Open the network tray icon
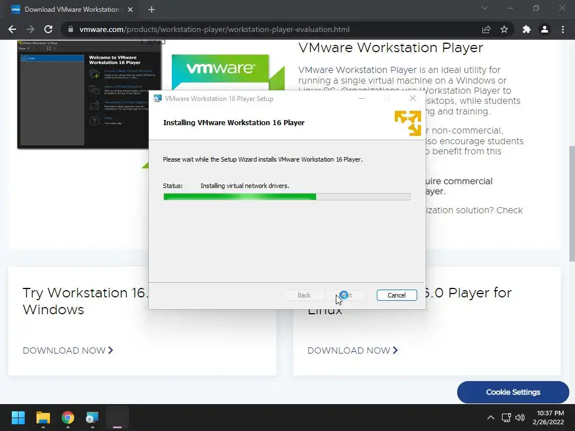575x431 pixels. (506, 418)
